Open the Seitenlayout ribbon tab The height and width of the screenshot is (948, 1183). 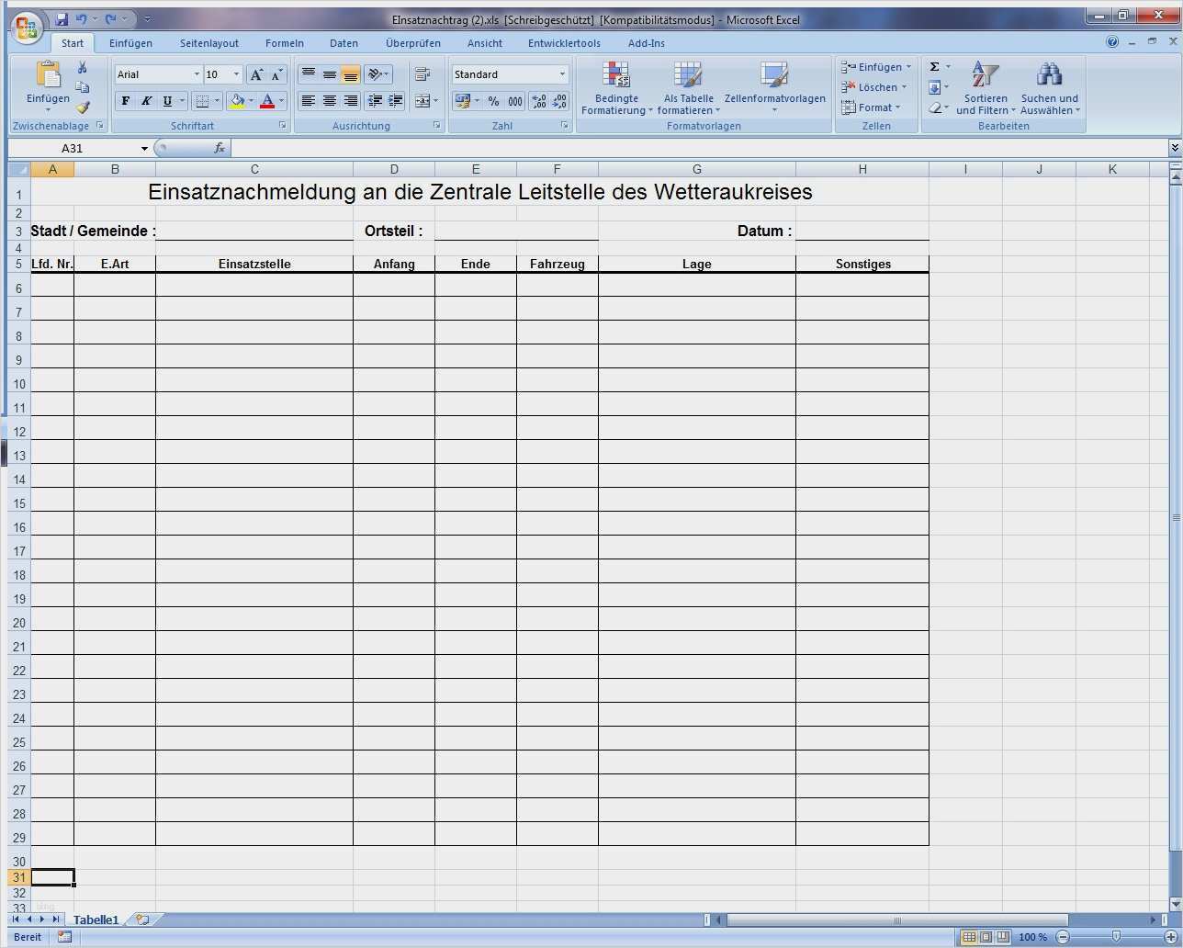click(208, 43)
